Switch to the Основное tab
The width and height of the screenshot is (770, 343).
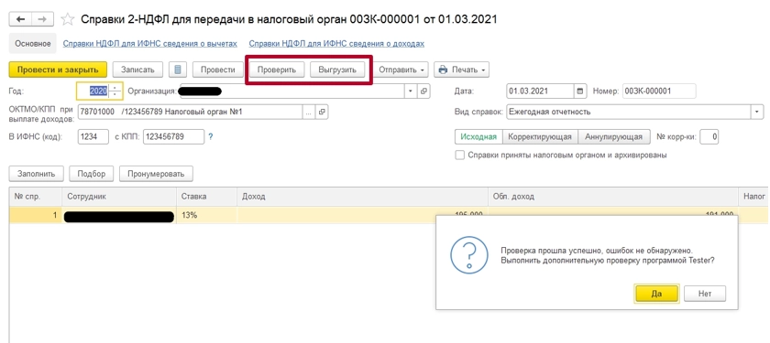[x=32, y=44]
